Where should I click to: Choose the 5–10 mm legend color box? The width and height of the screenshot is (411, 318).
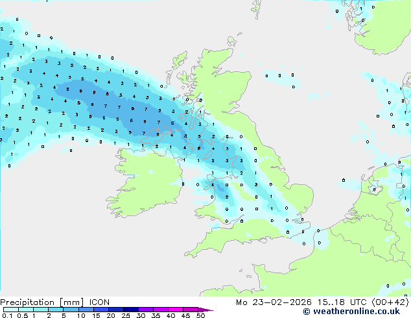point(71,310)
